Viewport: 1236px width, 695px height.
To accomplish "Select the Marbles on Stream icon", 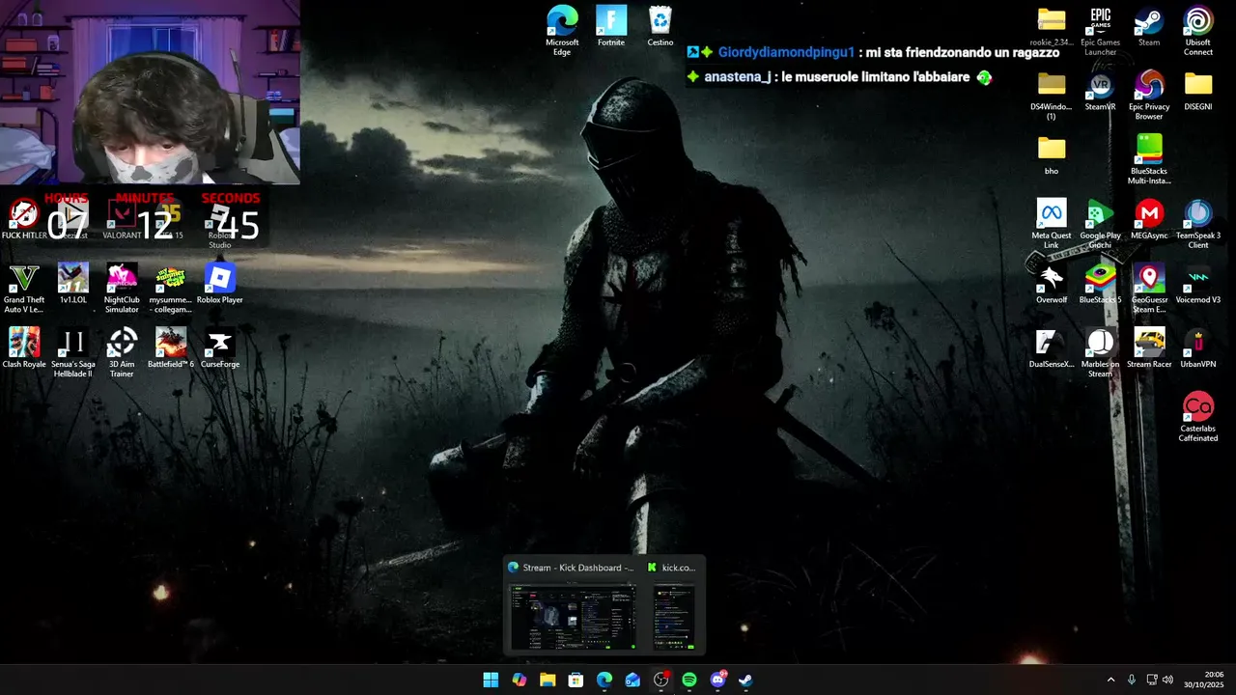I will click(1100, 352).
